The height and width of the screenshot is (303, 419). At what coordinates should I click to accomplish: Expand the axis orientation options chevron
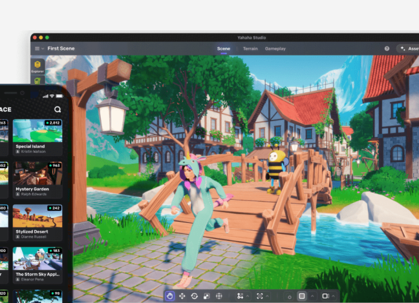click(x=248, y=296)
